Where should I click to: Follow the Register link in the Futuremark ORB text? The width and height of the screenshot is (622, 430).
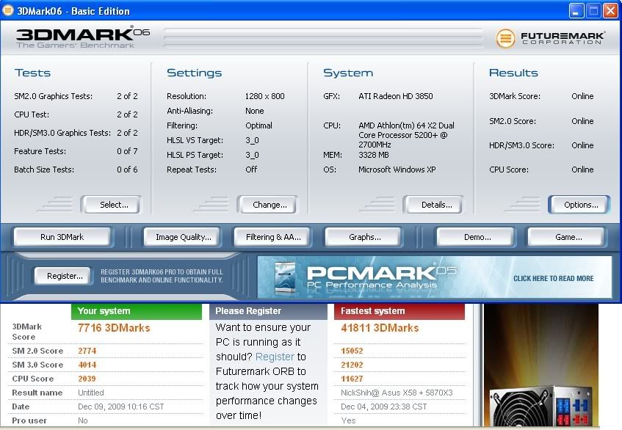point(275,357)
